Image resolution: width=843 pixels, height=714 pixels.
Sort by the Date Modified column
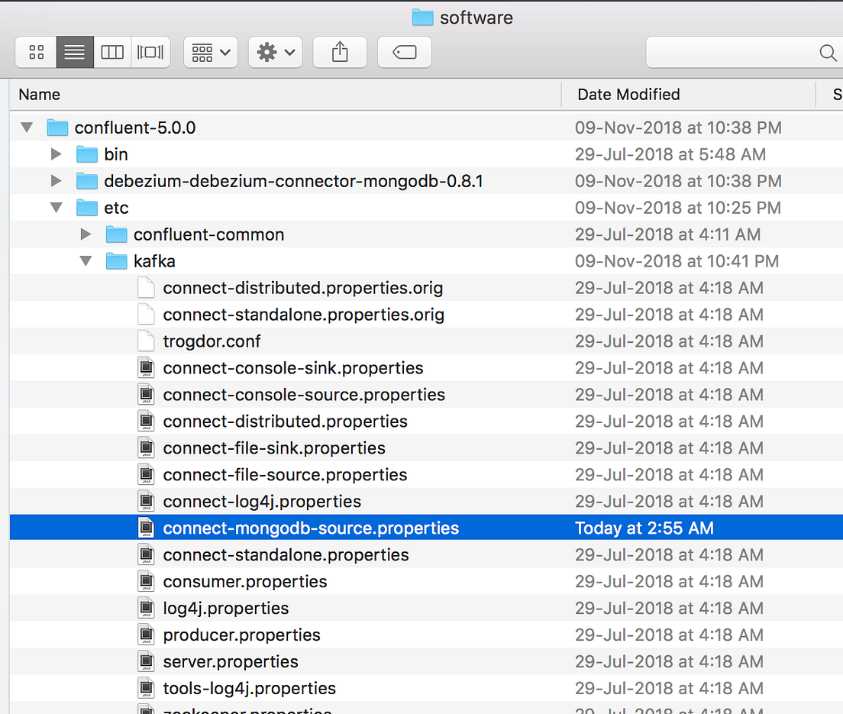pos(628,94)
